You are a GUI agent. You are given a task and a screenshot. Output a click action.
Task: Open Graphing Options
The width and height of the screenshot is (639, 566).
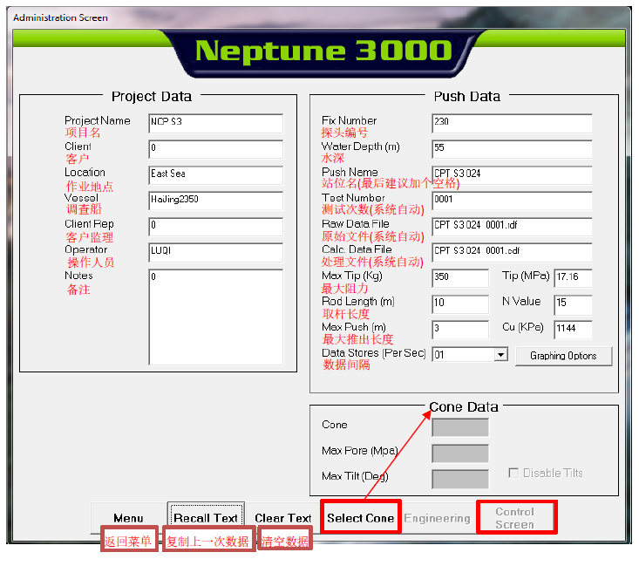(564, 356)
